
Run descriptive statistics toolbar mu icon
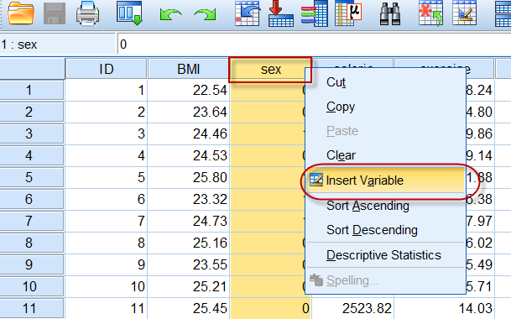(348, 13)
